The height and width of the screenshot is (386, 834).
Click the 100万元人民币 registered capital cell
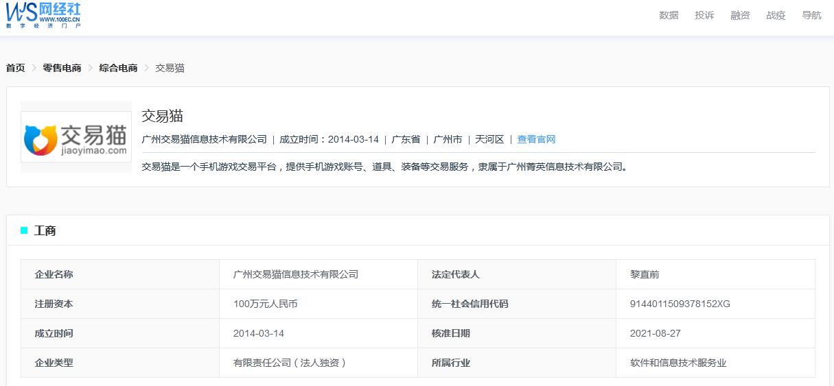coord(265,304)
